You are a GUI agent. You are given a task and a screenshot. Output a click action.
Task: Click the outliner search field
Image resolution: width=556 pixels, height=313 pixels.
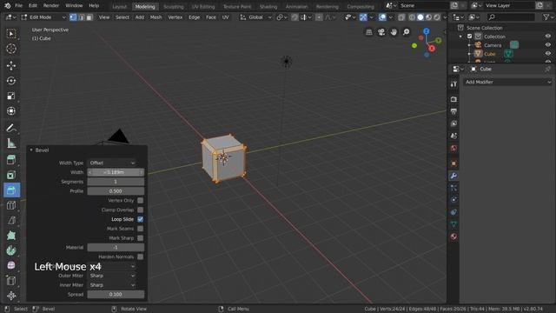[511, 17]
